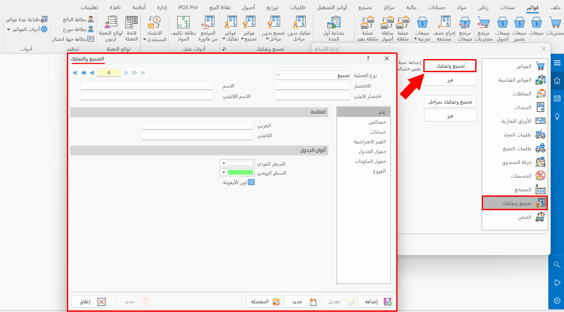This screenshot has width=564, height=312.
Task: Click the calendar icon in blue sidebar
Action: [x=557, y=98]
